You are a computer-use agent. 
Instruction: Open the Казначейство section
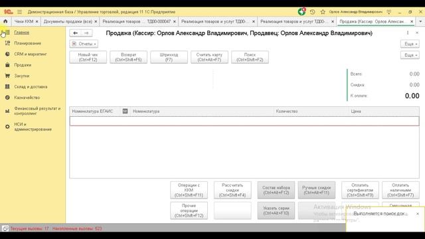27,98
